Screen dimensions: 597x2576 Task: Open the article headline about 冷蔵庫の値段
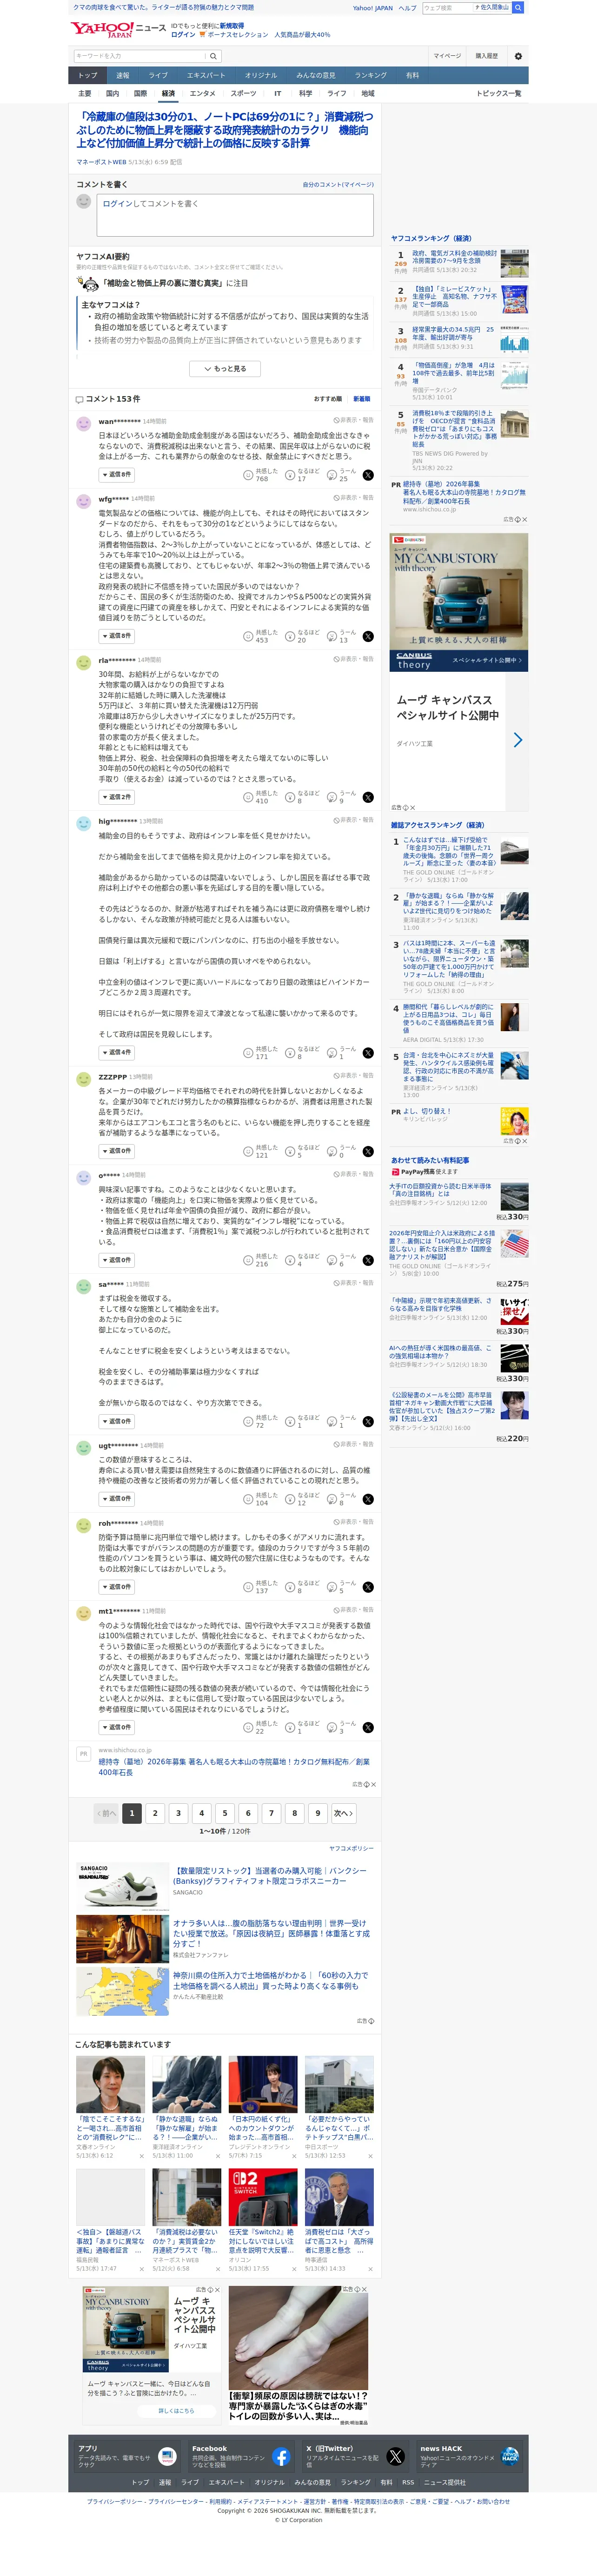[x=225, y=130]
